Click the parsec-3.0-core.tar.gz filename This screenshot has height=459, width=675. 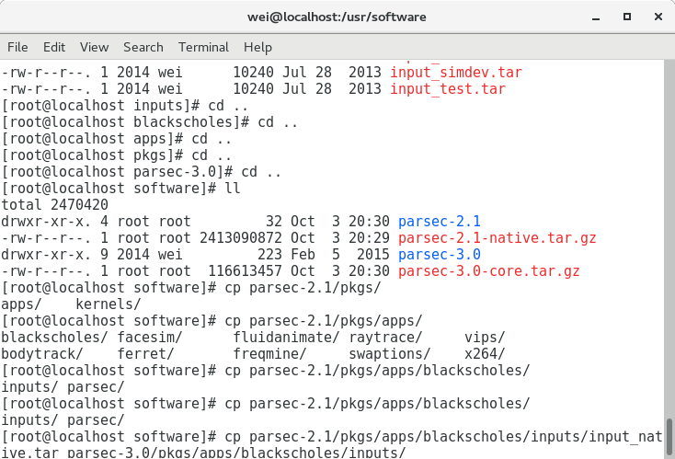click(489, 271)
